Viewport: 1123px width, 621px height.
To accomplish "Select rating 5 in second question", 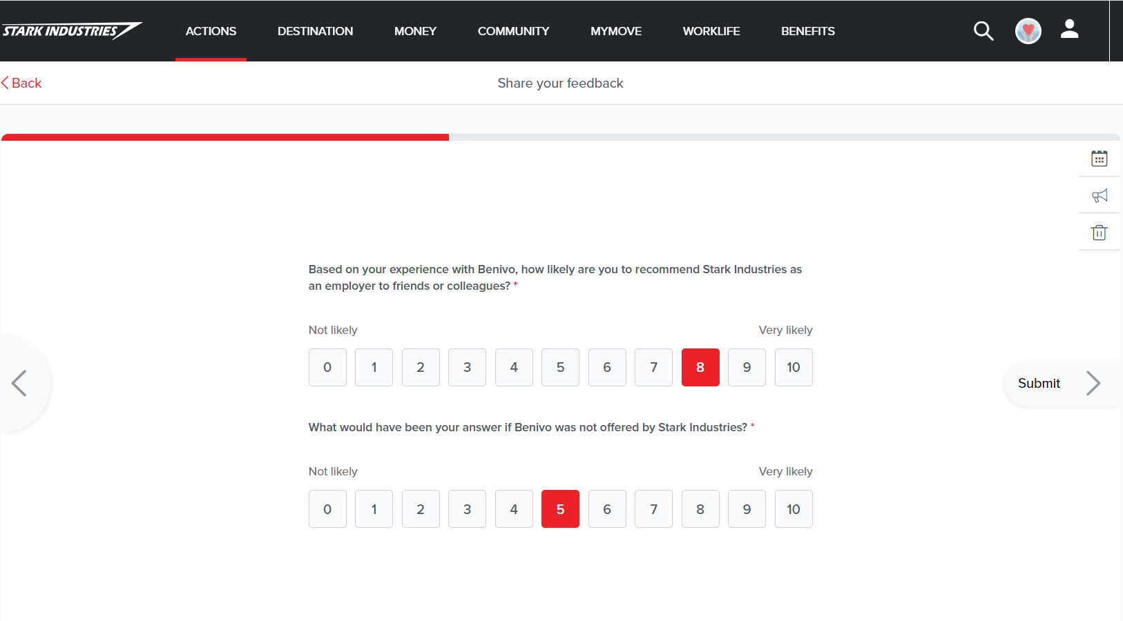I will point(560,509).
